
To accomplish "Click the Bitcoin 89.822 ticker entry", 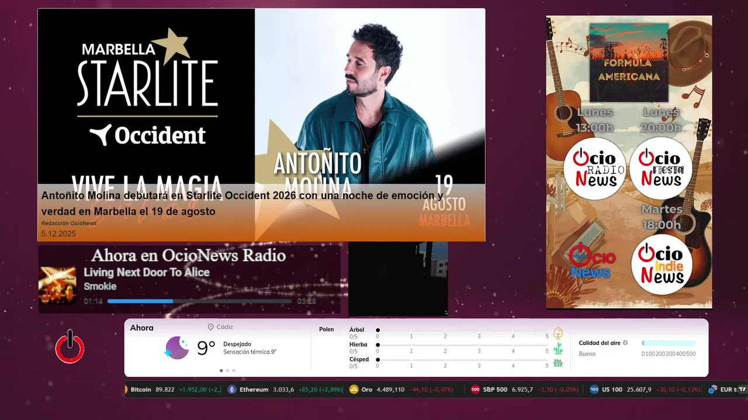I will (x=173, y=389).
